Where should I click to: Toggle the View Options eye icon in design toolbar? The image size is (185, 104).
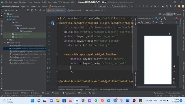click(139, 23)
